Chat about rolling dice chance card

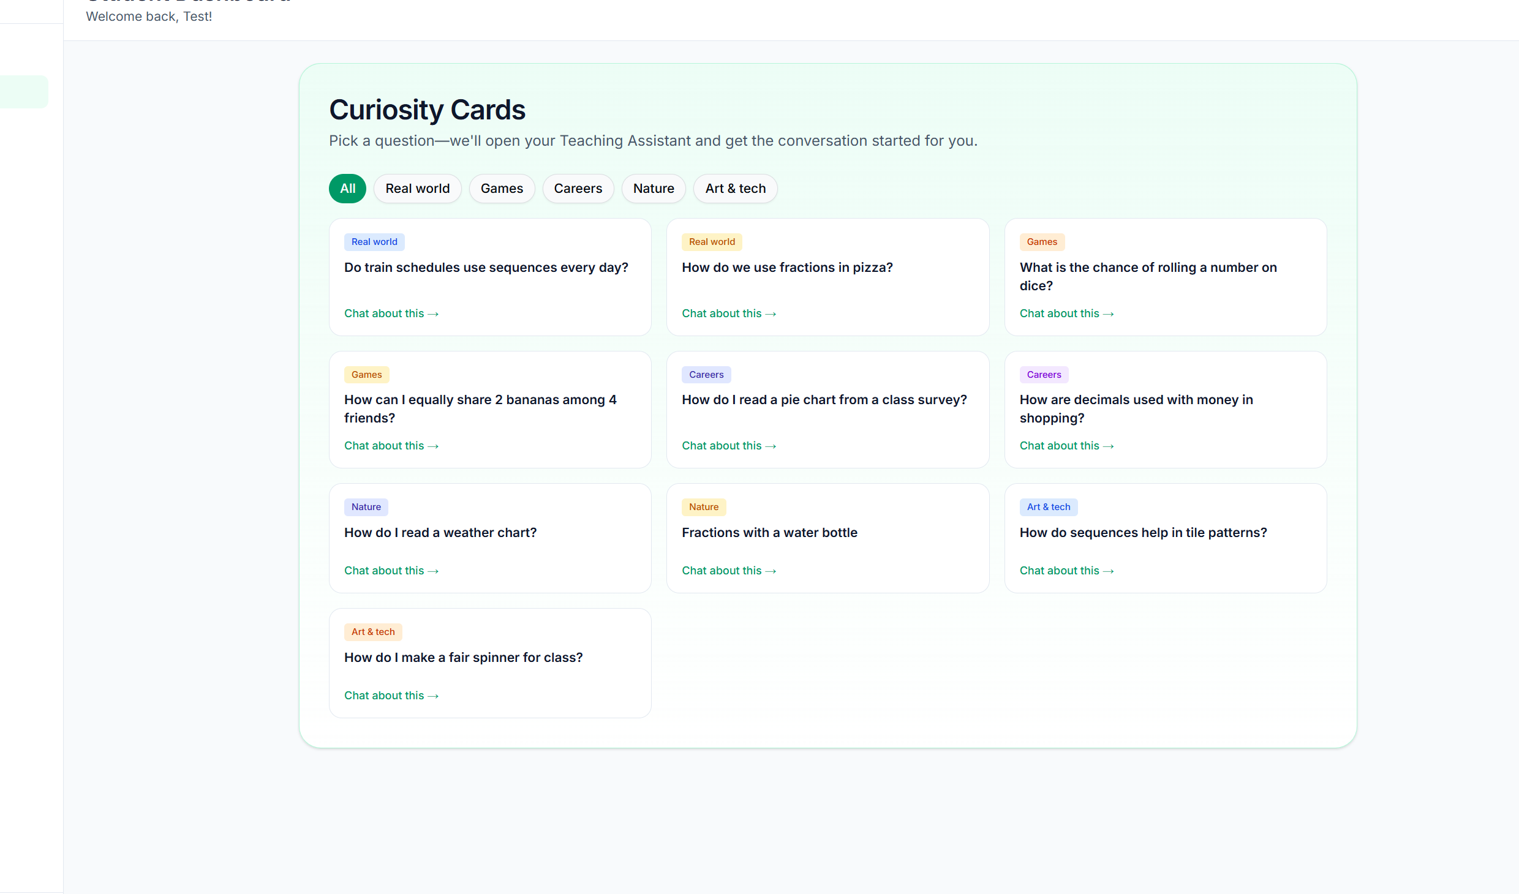pyautogui.click(x=1066, y=314)
